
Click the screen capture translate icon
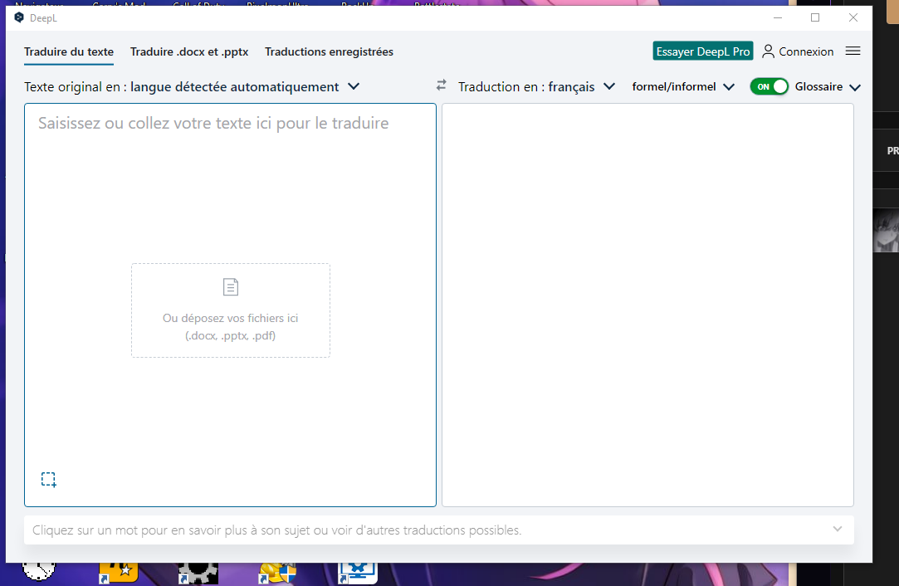tap(49, 480)
